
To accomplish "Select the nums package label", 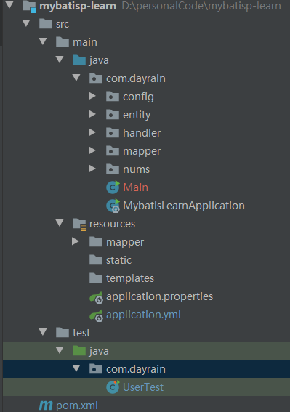I will (136, 169).
